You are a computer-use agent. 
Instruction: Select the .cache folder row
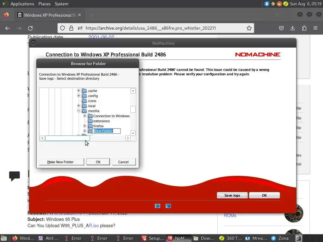point(92,91)
